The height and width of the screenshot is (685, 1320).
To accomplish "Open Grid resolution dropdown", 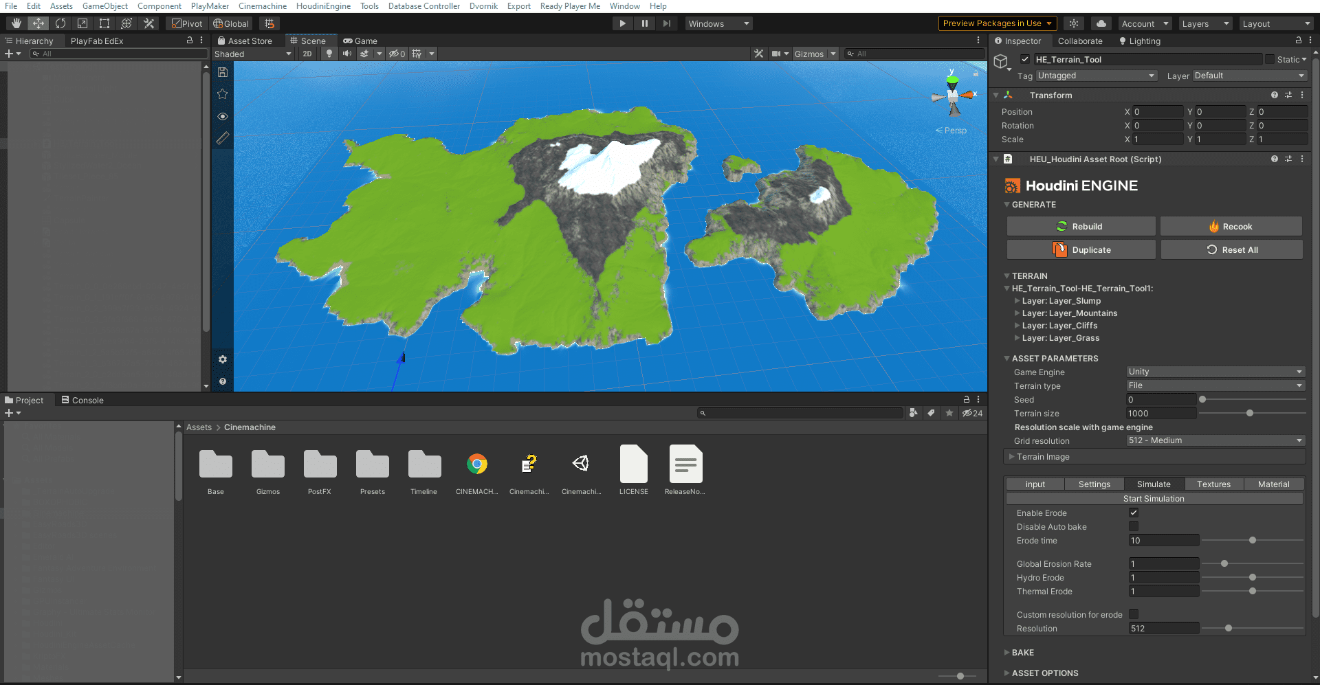I will 1215,440.
